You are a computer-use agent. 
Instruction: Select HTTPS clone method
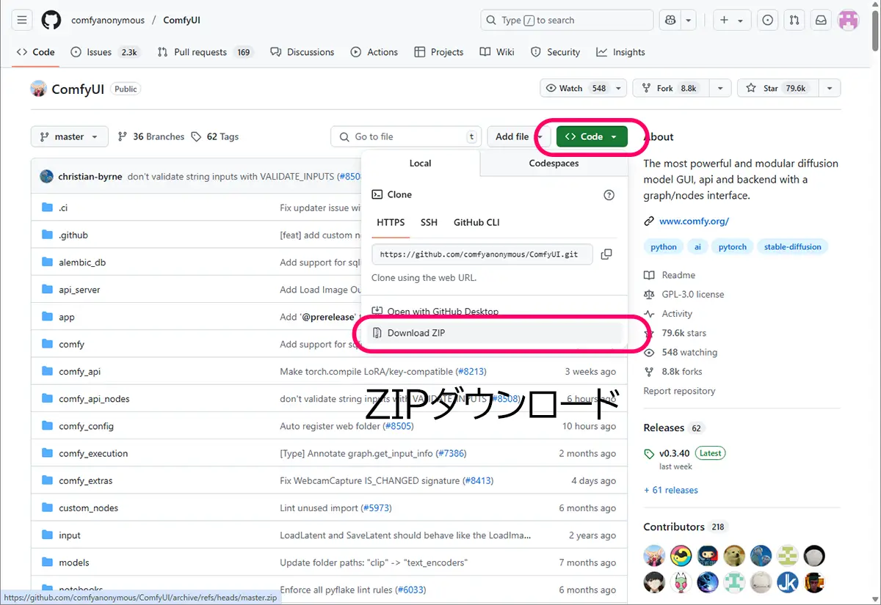tap(391, 222)
